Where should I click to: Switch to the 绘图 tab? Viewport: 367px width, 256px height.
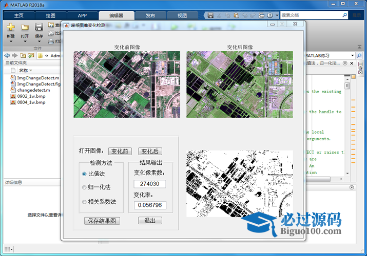point(50,16)
